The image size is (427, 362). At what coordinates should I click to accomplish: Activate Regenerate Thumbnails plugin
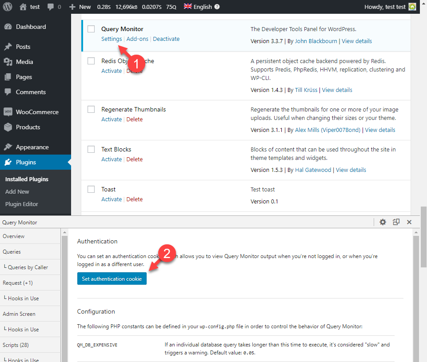point(112,119)
